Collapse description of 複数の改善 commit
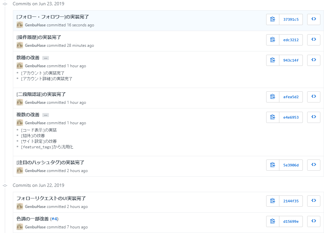Viewport: 324px width, 233px height. 46,115
